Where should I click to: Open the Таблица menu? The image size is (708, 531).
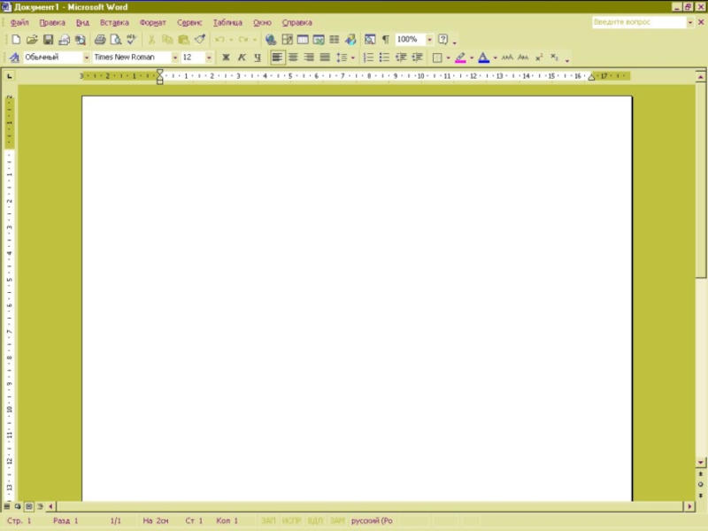pyautogui.click(x=227, y=23)
